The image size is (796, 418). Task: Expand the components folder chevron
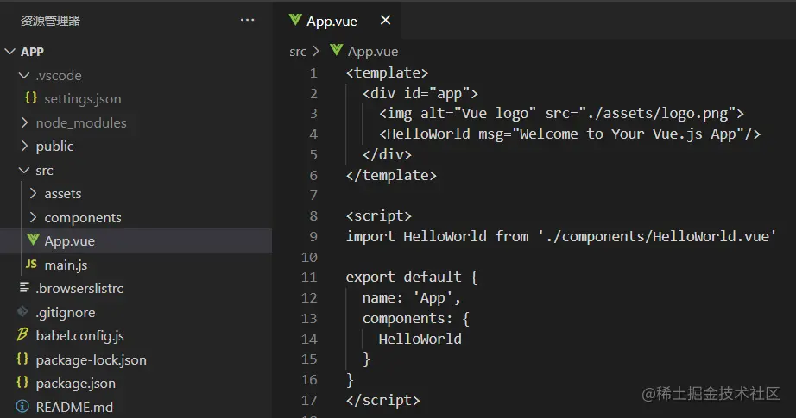click(x=33, y=217)
